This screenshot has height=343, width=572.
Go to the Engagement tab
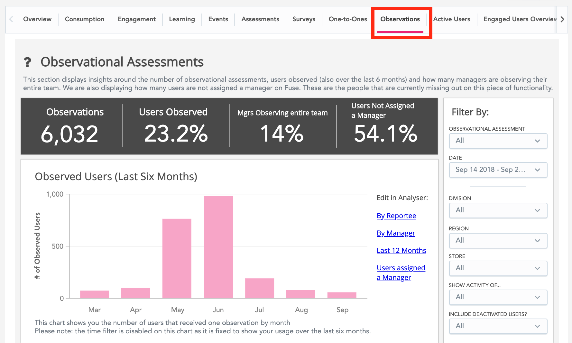coord(136,19)
